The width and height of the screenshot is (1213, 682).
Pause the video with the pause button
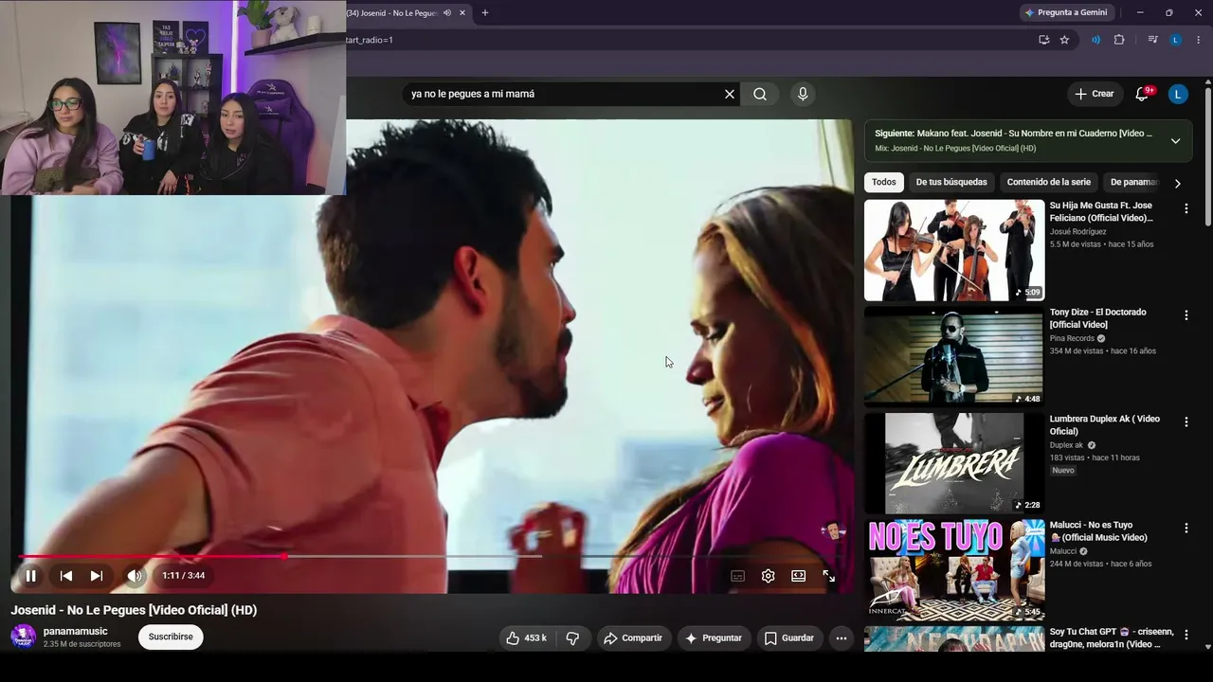coord(30,576)
